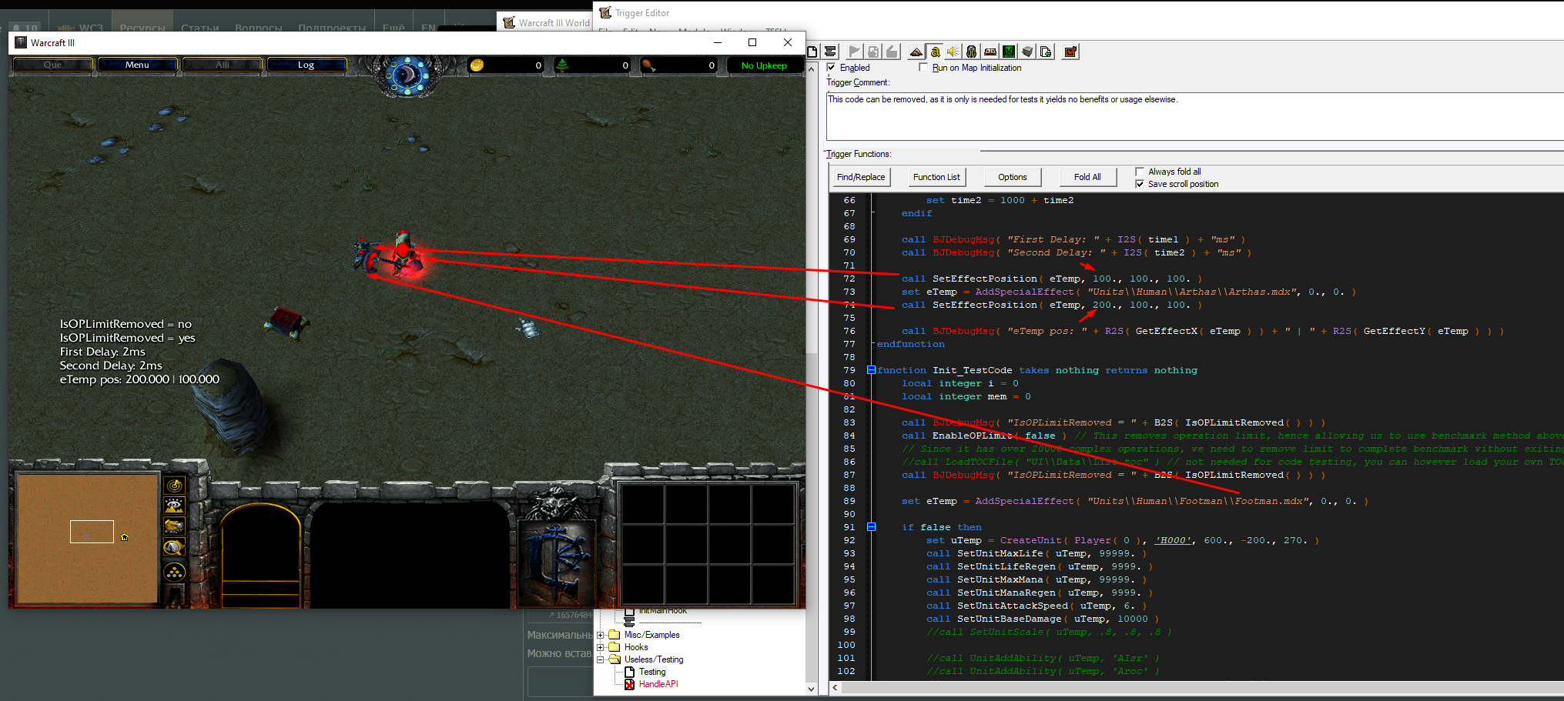Select the Misc/Examples folder label
The image size is (1564, 701).
651,635
